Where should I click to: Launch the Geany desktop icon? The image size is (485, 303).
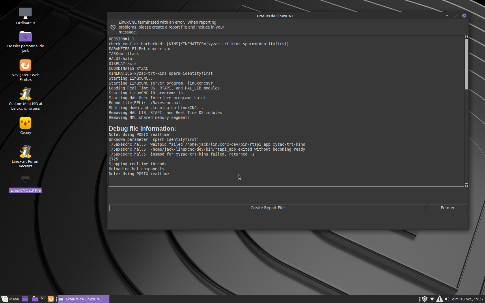25,123
